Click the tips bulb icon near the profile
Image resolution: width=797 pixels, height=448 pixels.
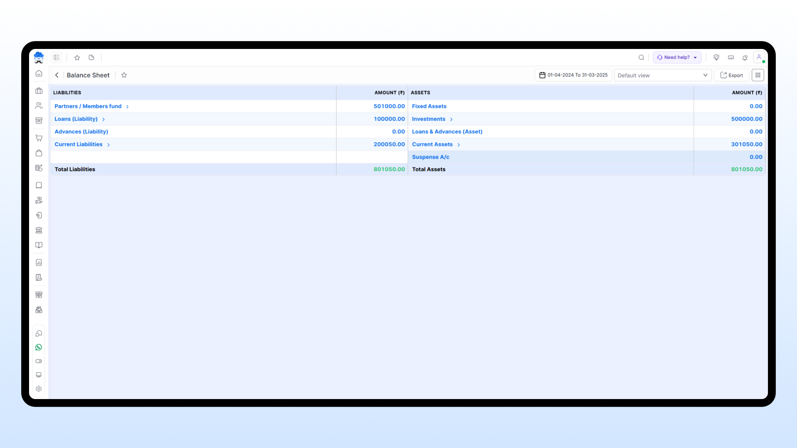pos(716,57)
